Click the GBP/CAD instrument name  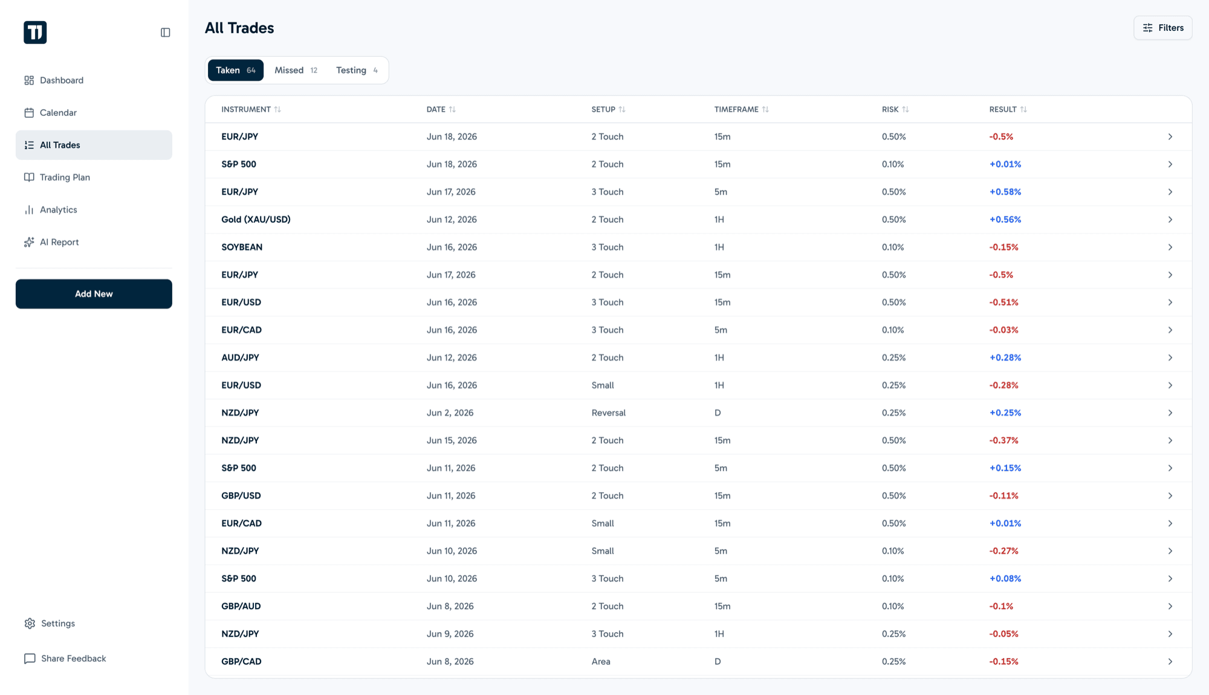coord(241,662)
